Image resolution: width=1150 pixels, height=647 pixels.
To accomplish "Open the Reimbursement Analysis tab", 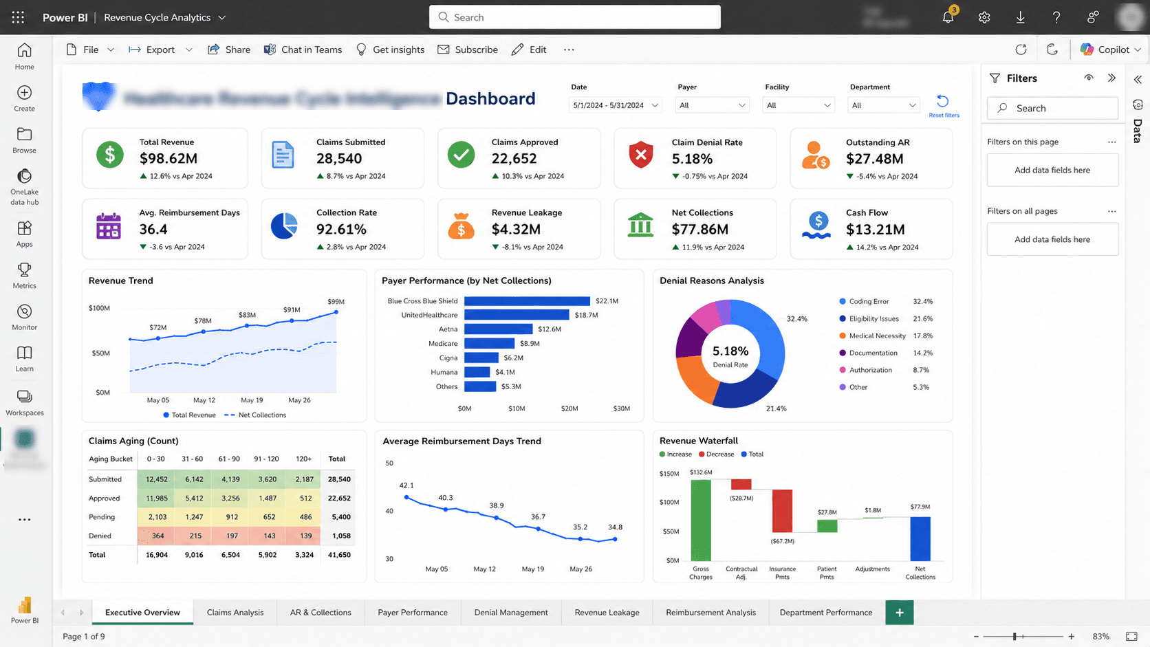I will click(710, 613).
